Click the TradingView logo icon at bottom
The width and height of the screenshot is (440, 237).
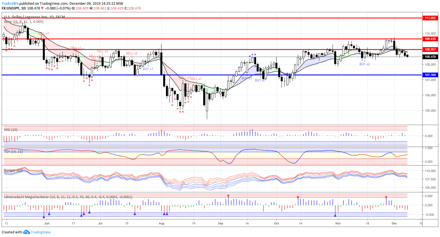click(26, 232)
